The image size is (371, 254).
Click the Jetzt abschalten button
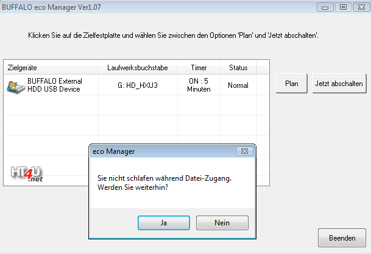339,84
